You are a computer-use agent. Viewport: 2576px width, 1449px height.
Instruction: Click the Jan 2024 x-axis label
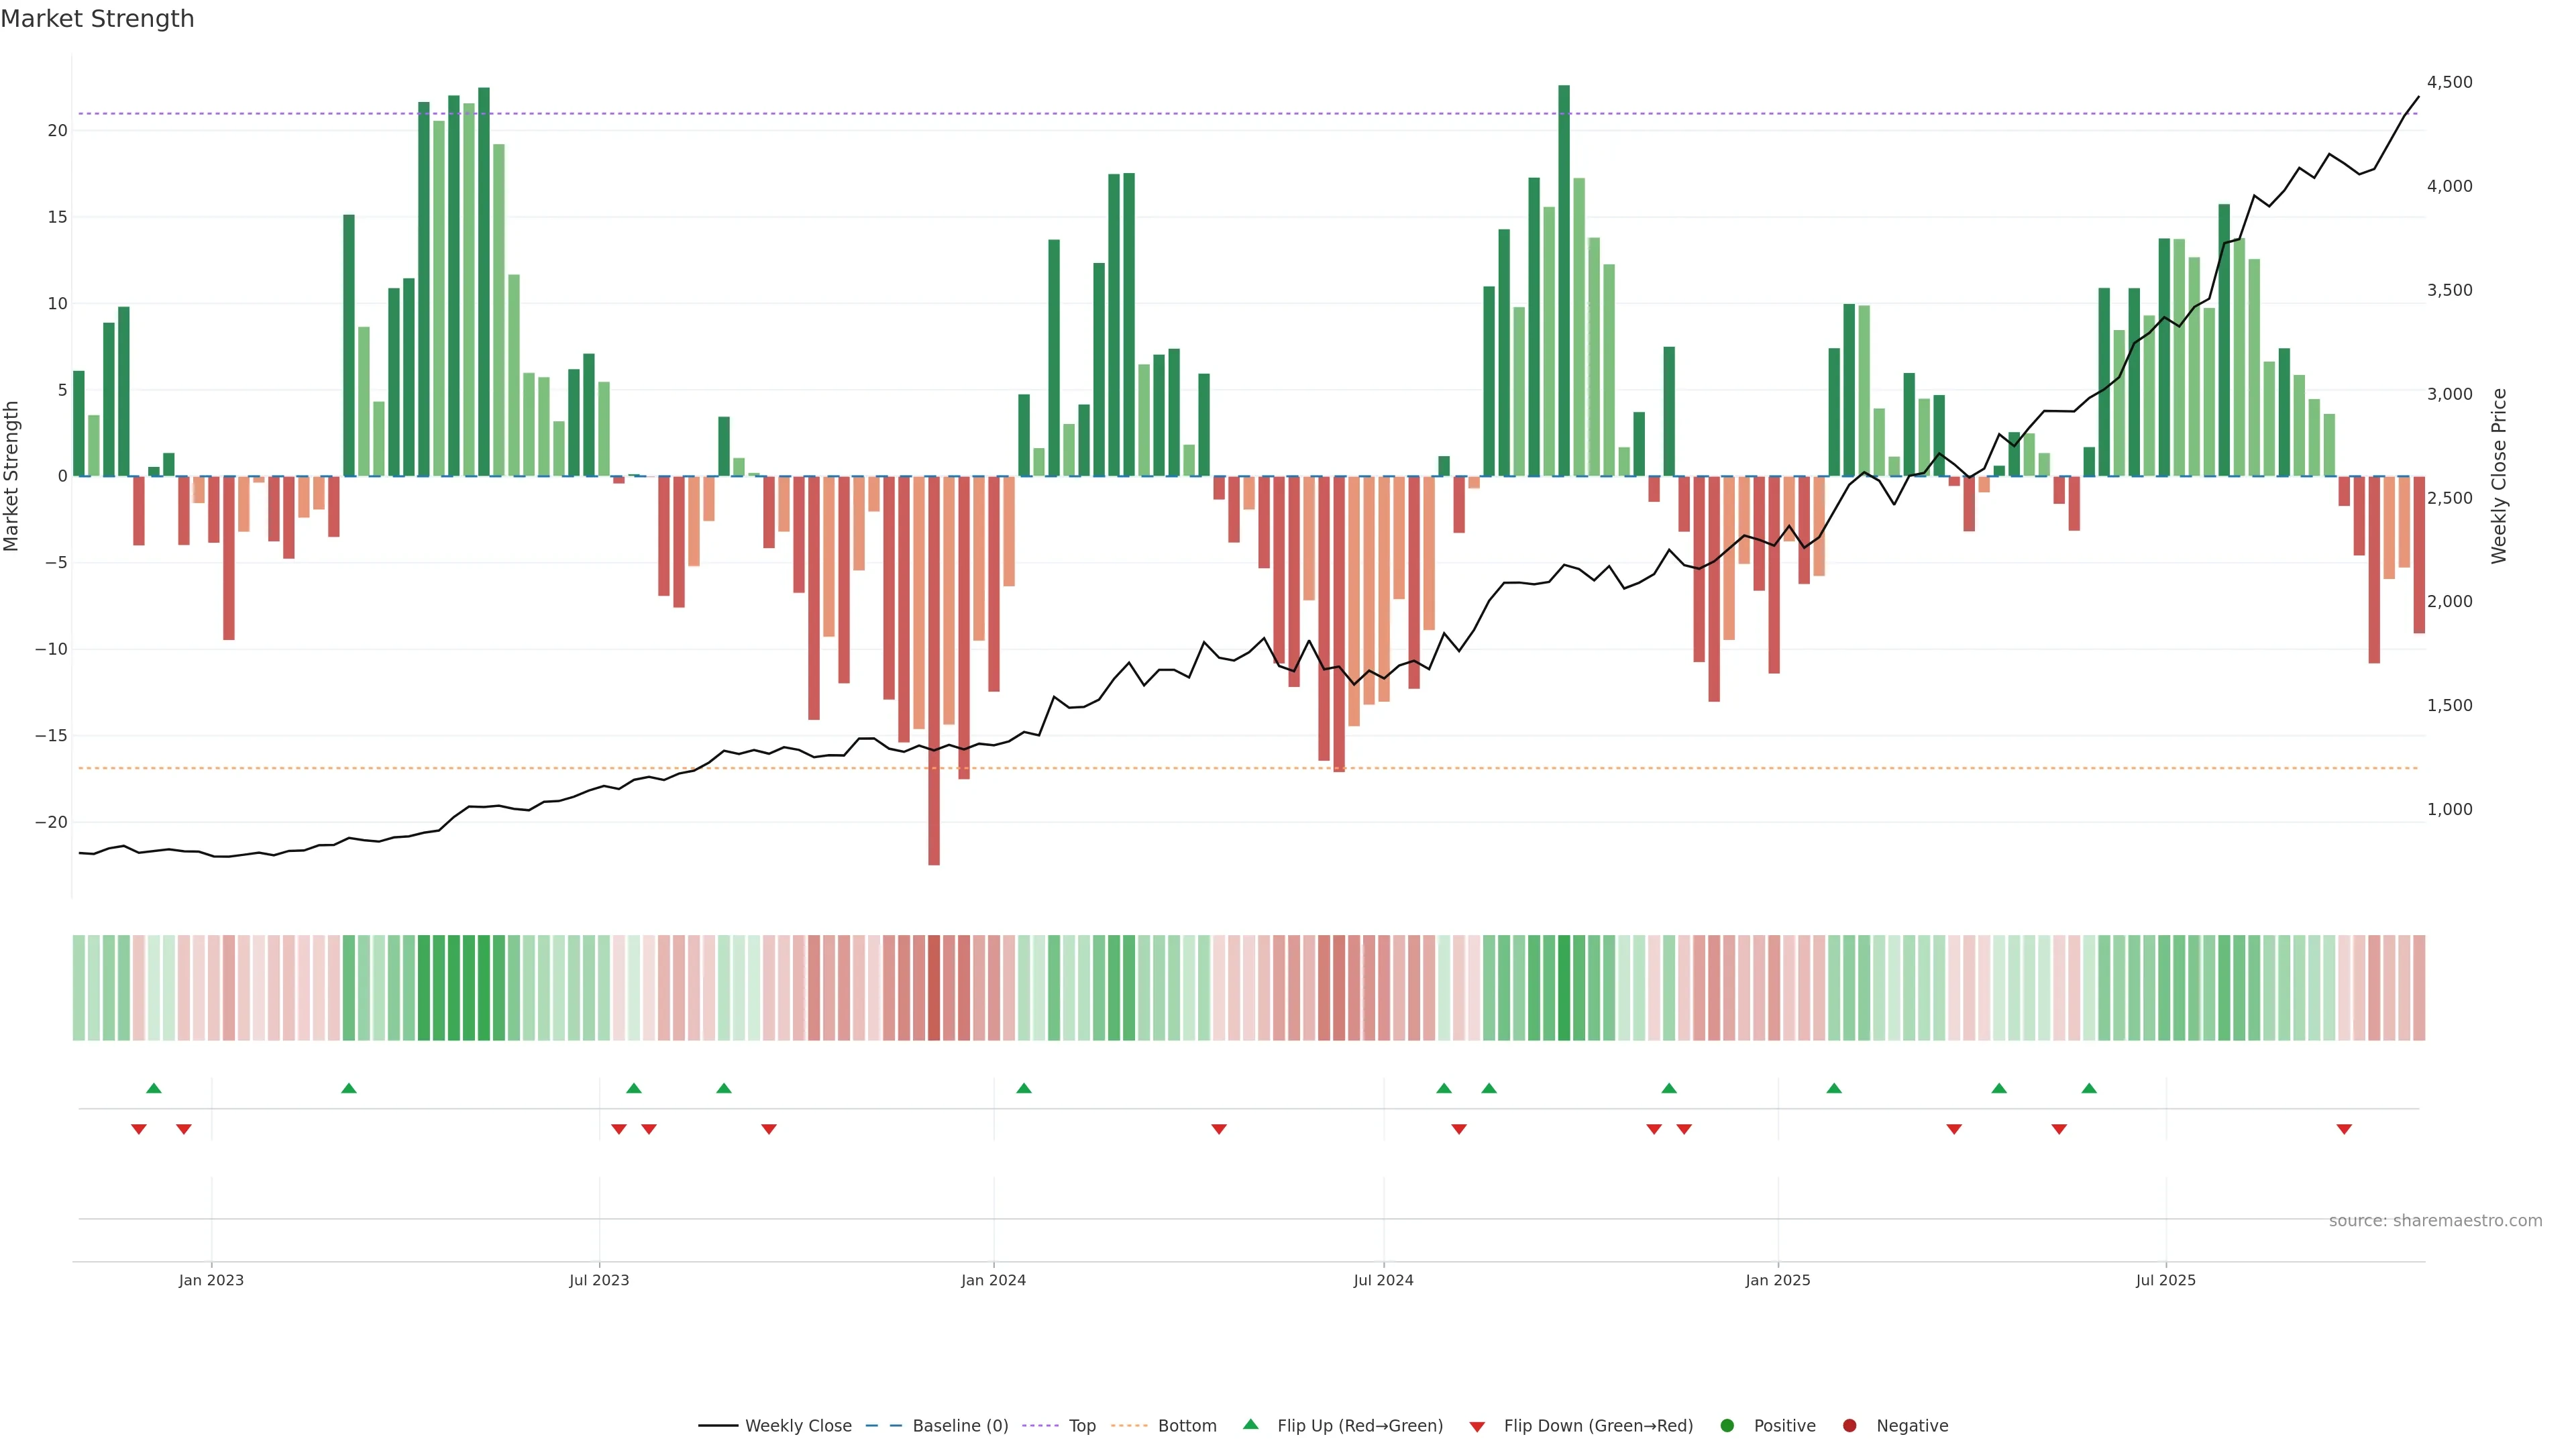[993, 1280]
